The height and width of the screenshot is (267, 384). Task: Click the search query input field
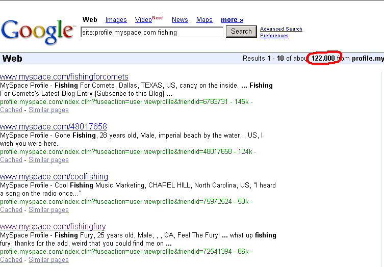click(151, 32)
